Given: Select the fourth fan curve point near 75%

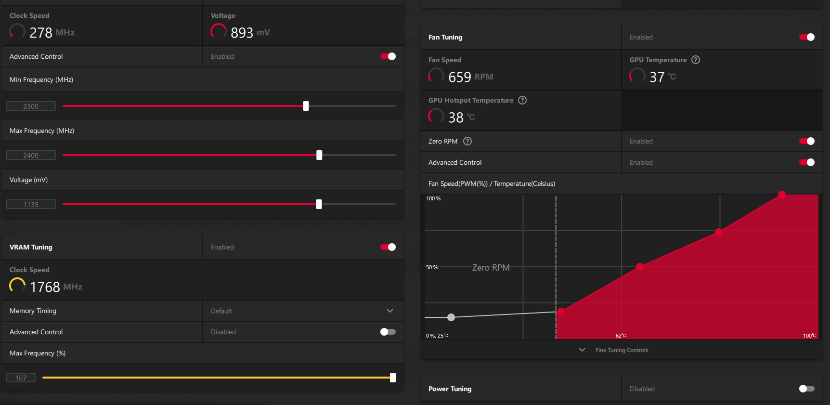Looking at the screenshot, I should click(719, 232).
